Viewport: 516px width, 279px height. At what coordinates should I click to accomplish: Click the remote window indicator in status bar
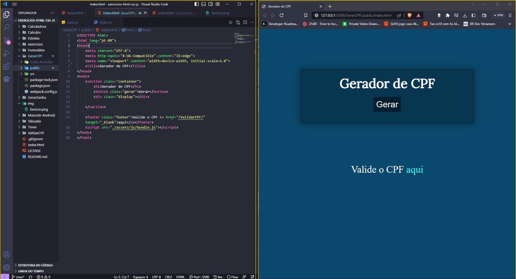click(5, 277)
